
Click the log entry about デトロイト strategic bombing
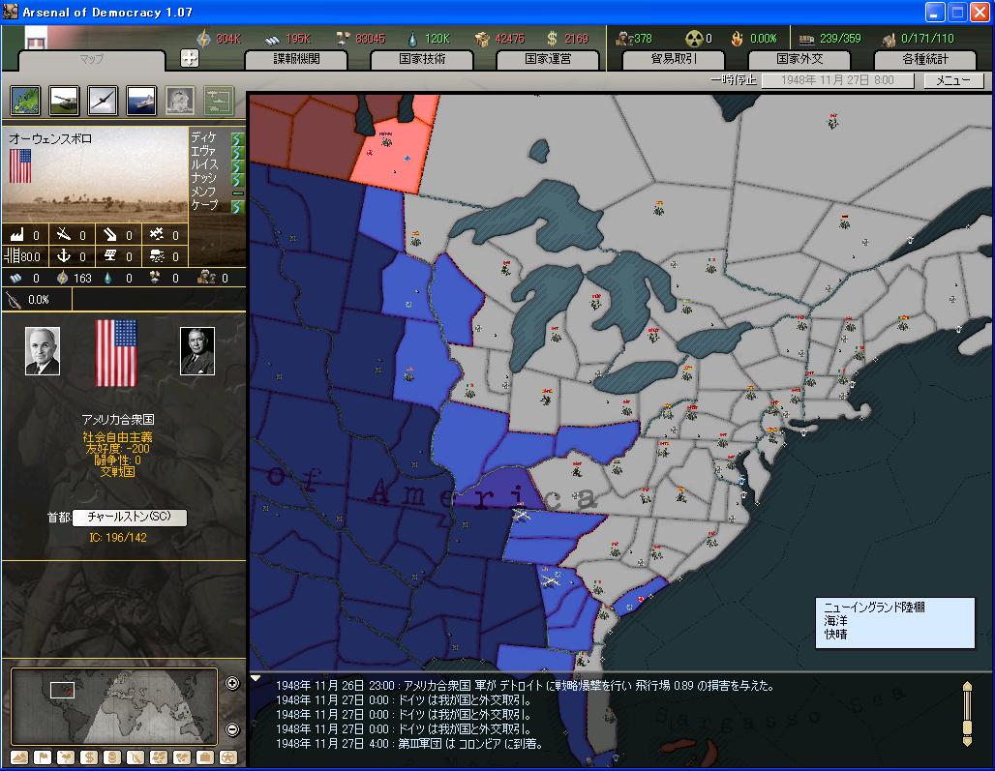526,686
